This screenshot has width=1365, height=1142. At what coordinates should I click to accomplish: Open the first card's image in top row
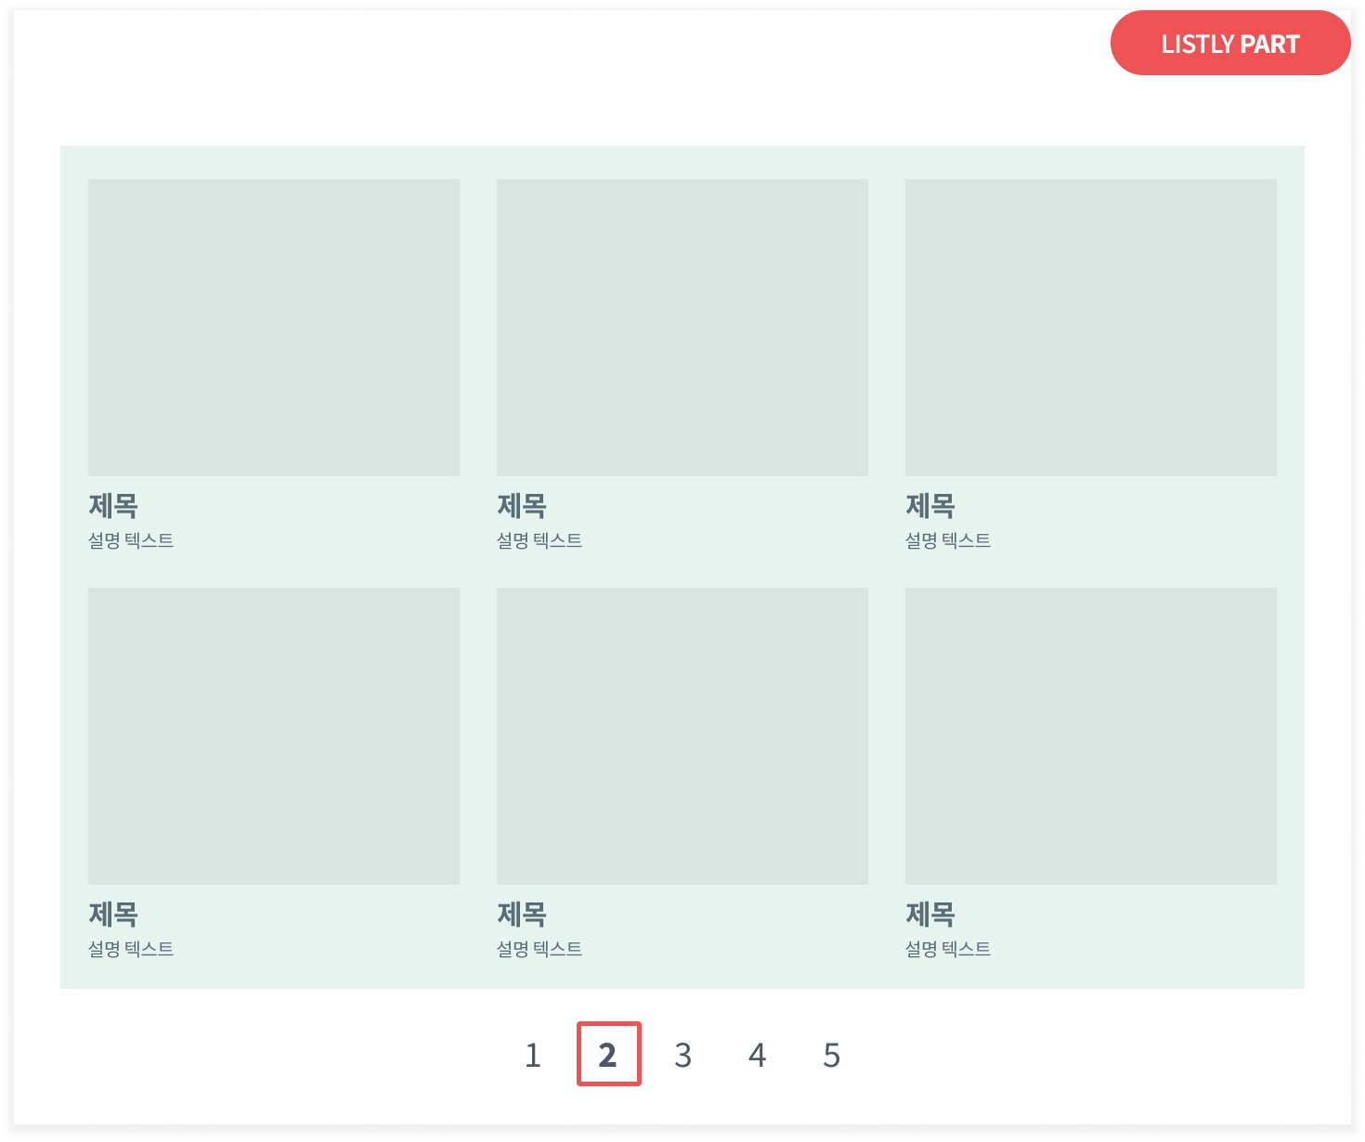(274, 327)
